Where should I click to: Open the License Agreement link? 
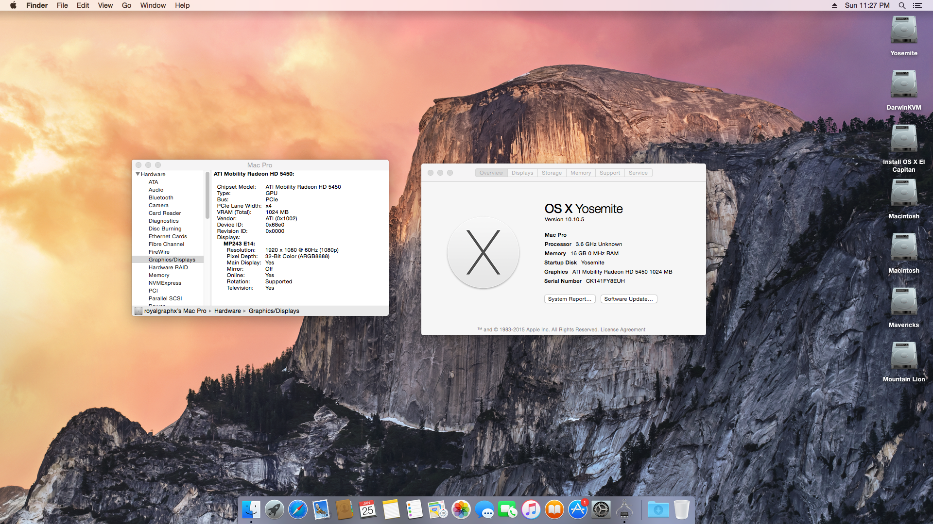click(622, 329)
